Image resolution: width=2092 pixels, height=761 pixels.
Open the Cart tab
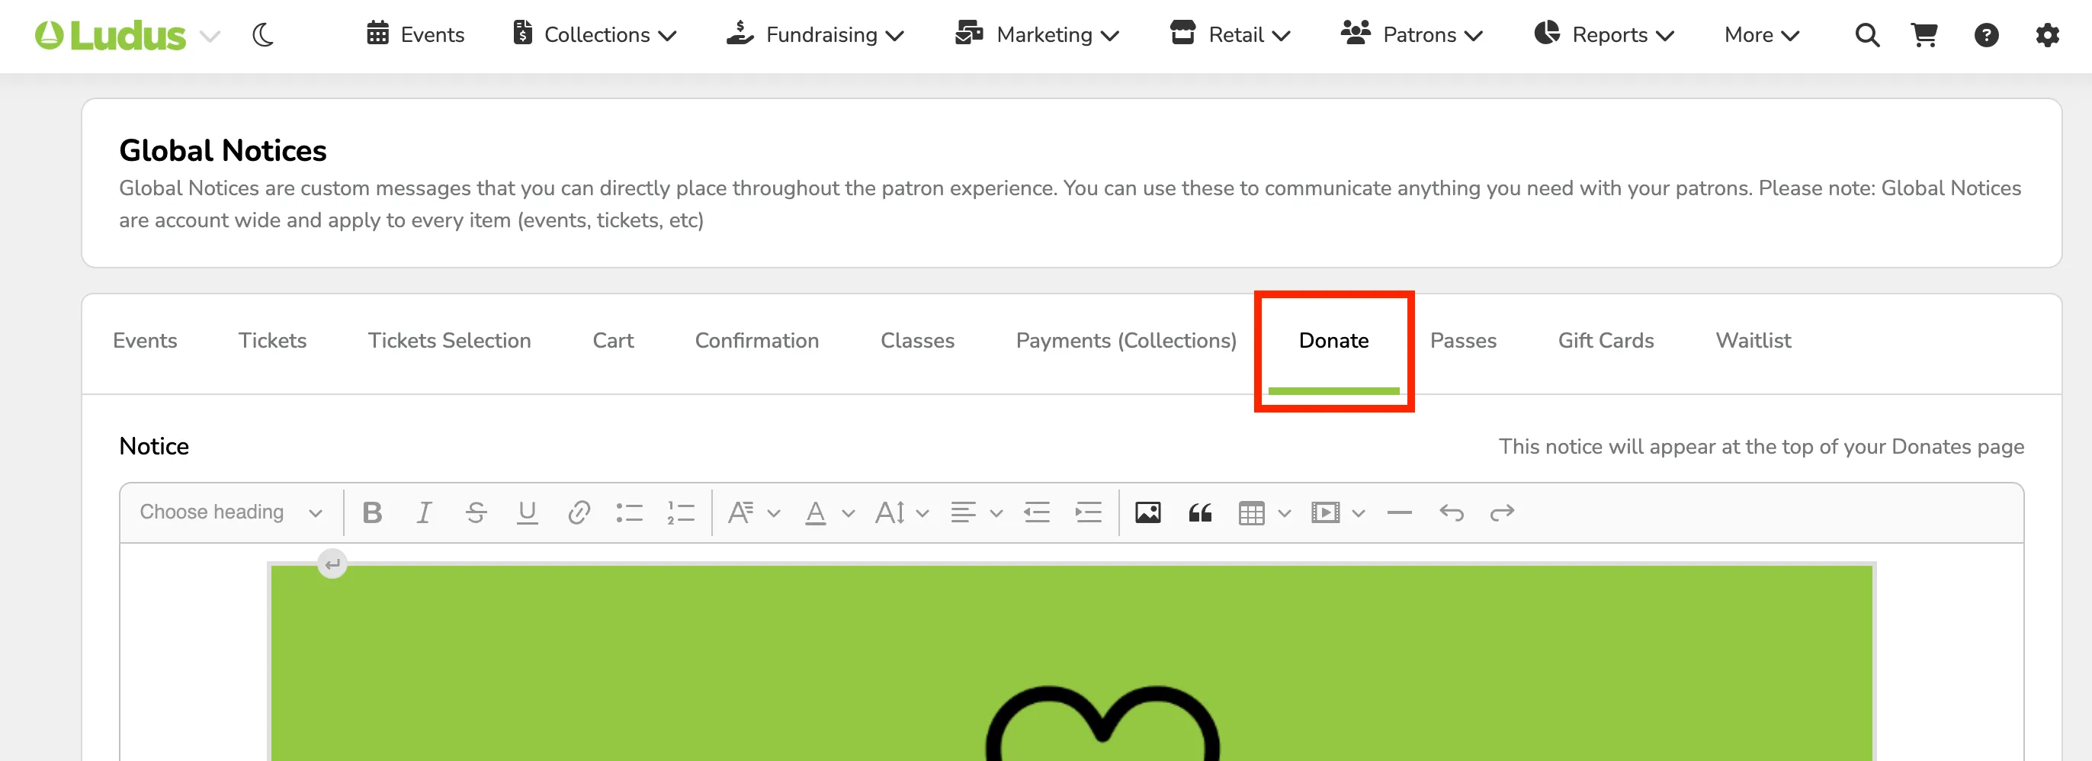613,340
